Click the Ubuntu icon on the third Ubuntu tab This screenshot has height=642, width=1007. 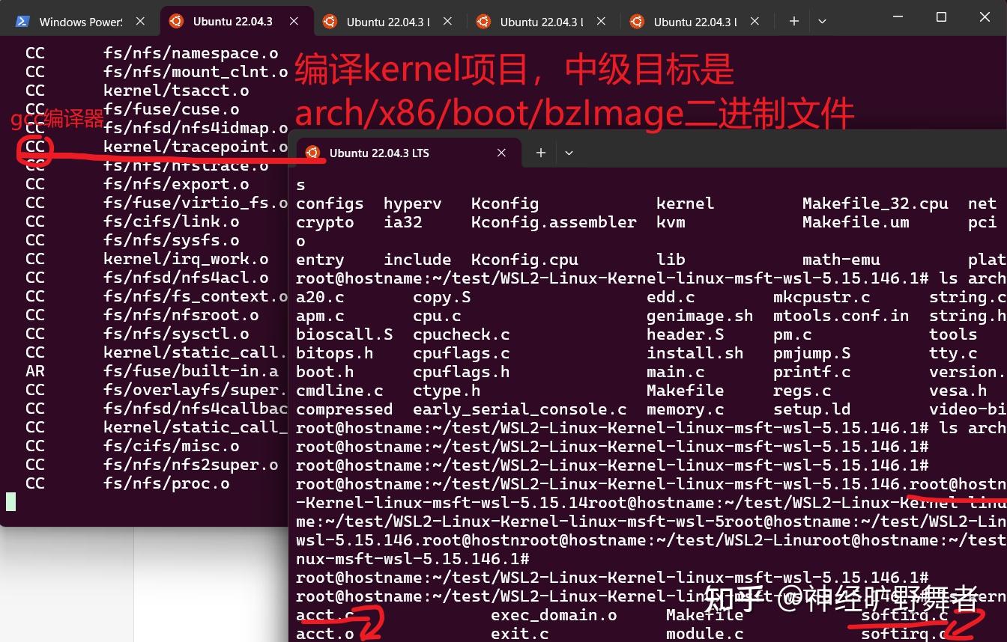click(483, 22)
